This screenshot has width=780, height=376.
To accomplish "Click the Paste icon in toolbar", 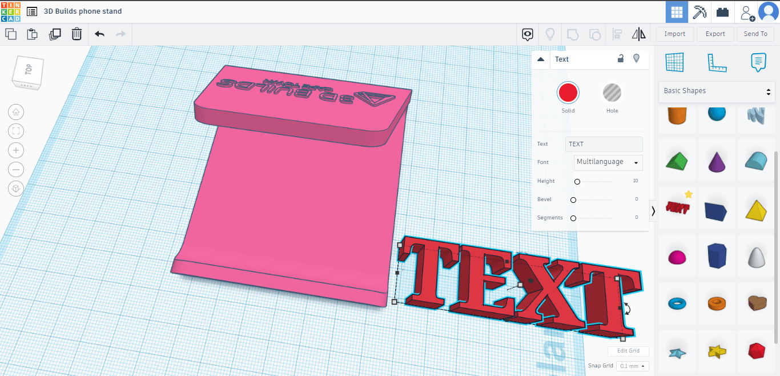I will 33,34.
